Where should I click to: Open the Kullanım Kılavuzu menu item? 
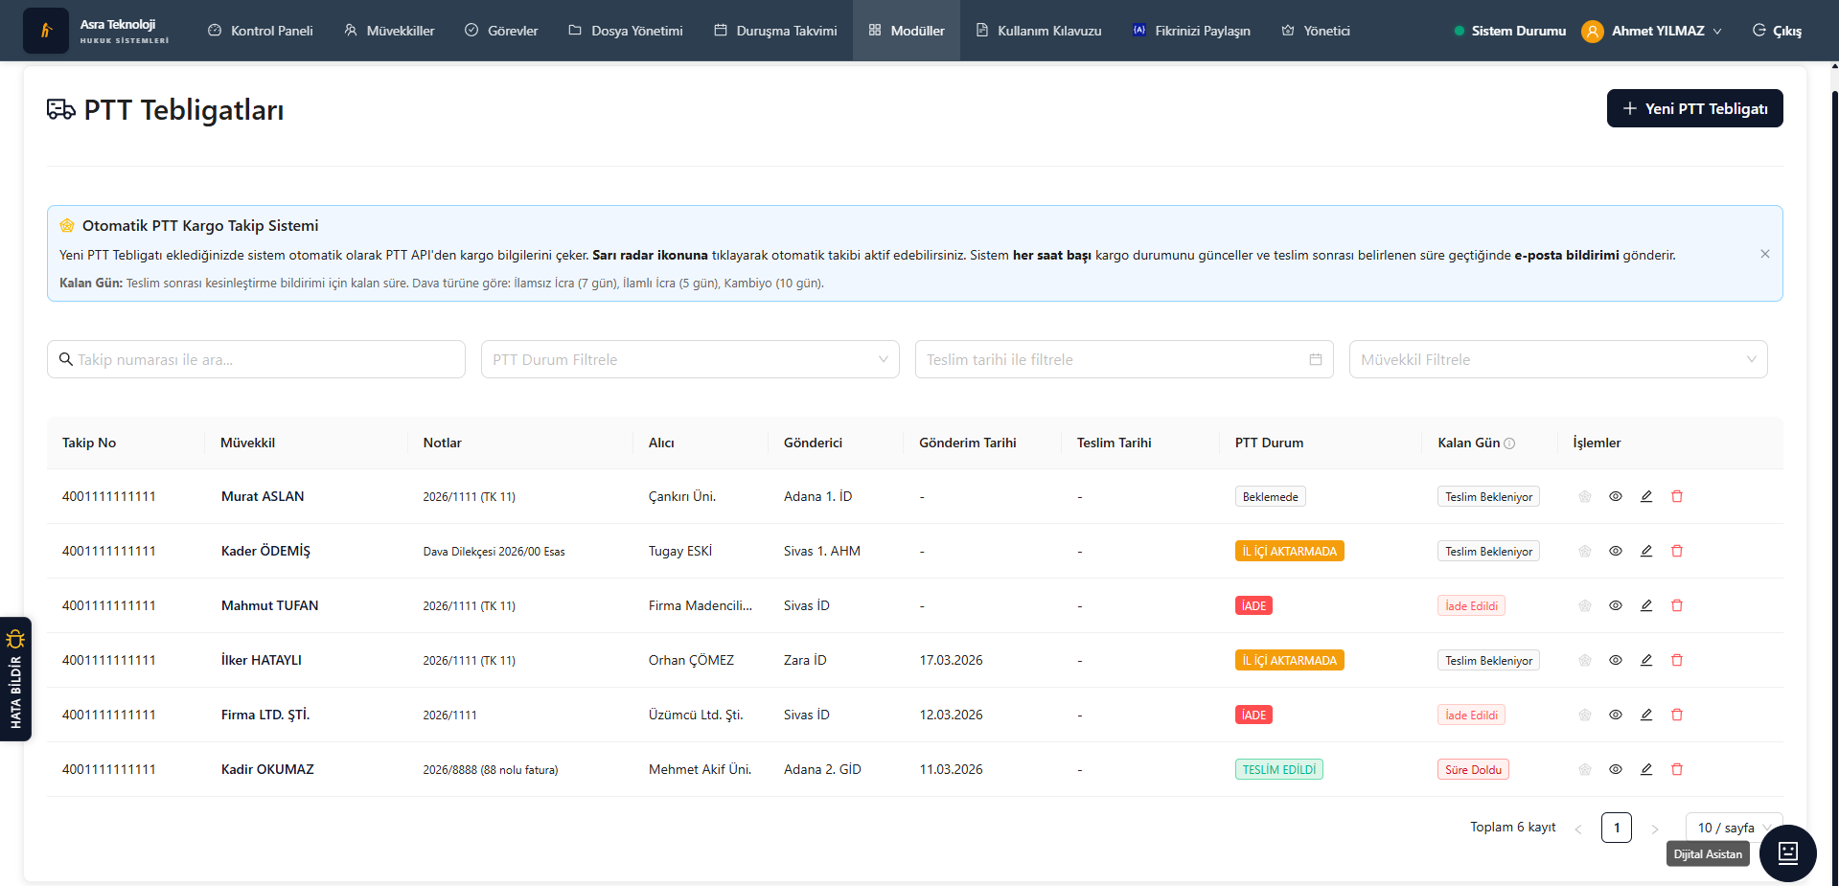(x=1039, y=31)
